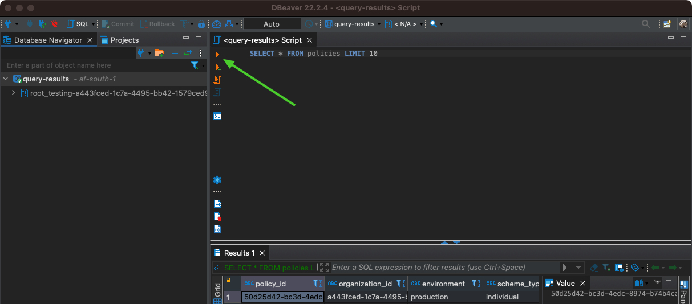Screen dimensions: 692x304
Task: Open the SQL terminal console icon
Action: (x=217, y=116)
